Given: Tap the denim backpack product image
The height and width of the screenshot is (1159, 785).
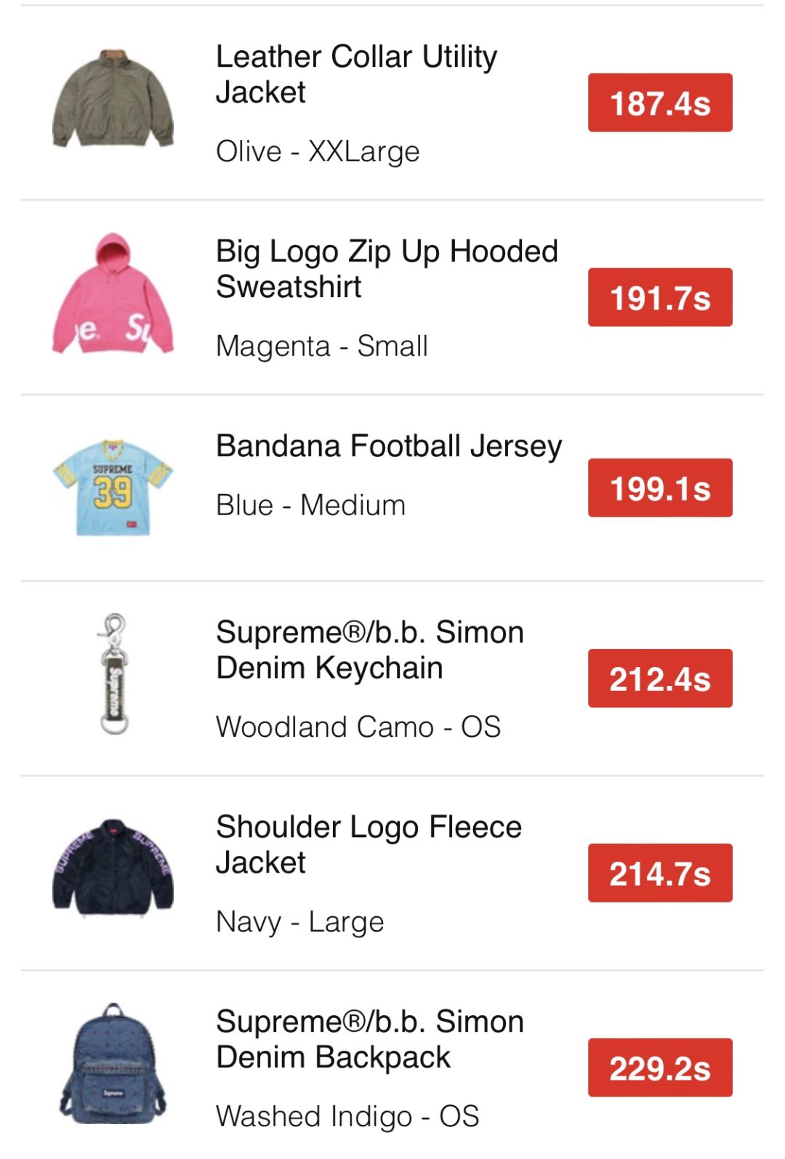Looking at the screenshot, I should click(113, 1064).
